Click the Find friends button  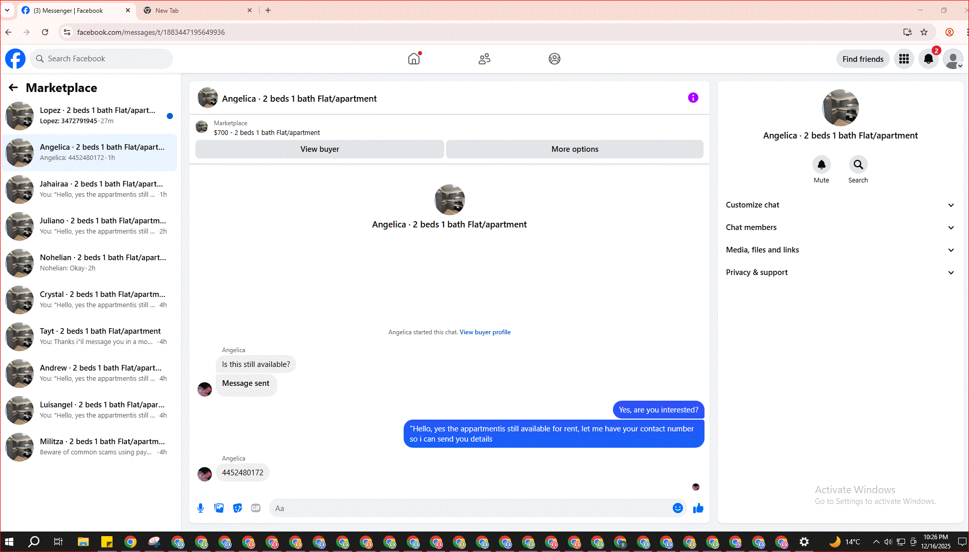863,59
